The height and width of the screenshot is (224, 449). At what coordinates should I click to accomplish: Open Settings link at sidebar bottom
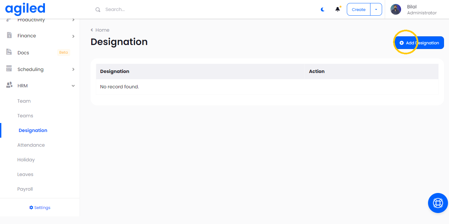pyautogui.click(x=40, y=207)
